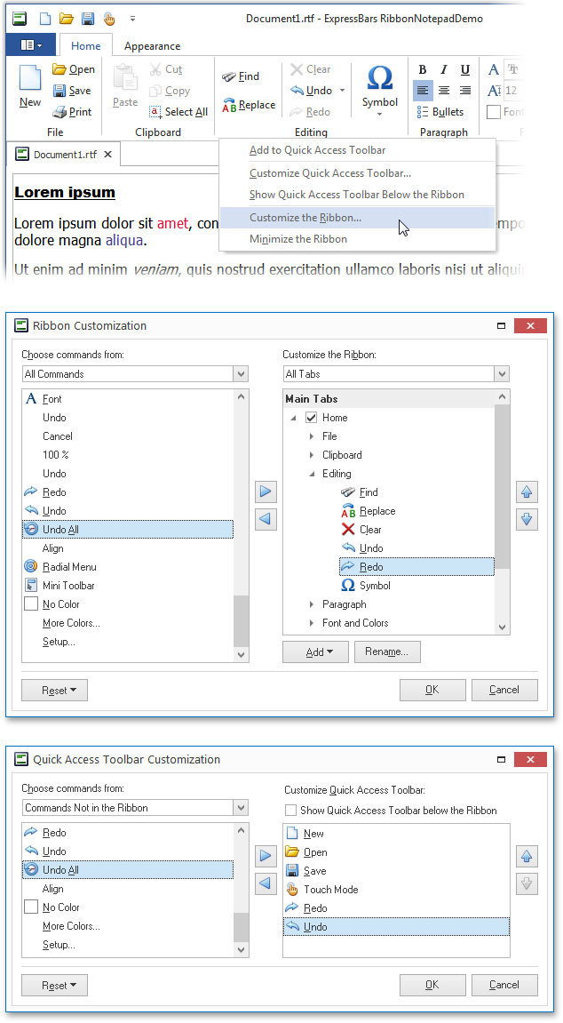Click Cancel in Quick Access Toolbar Customization
Image resolution: width=563 pixels, height=1023 pixels.
(504, 985)
